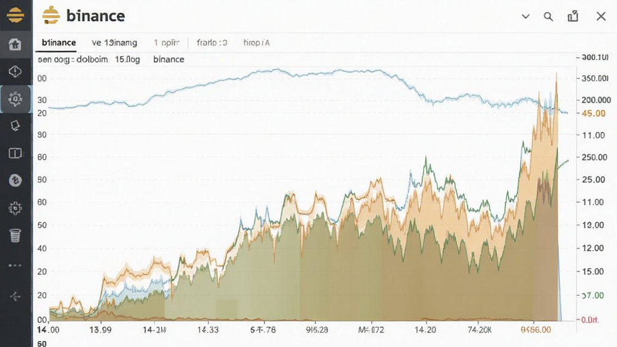Open the three-dots more menu in the sidebar
The image size is (617, 347).
click(15, 265)
